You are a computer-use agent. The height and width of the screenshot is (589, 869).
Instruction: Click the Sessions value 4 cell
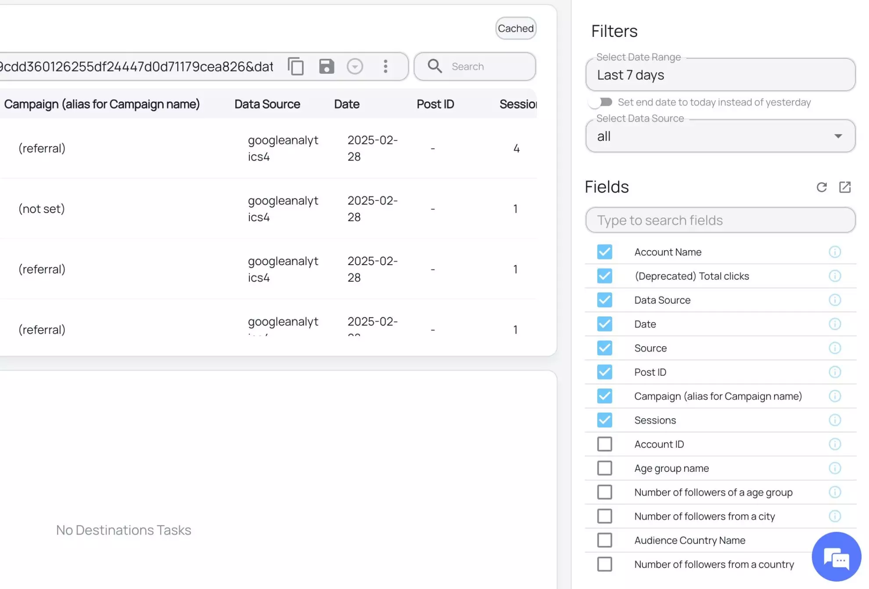[x=516, y=148]
